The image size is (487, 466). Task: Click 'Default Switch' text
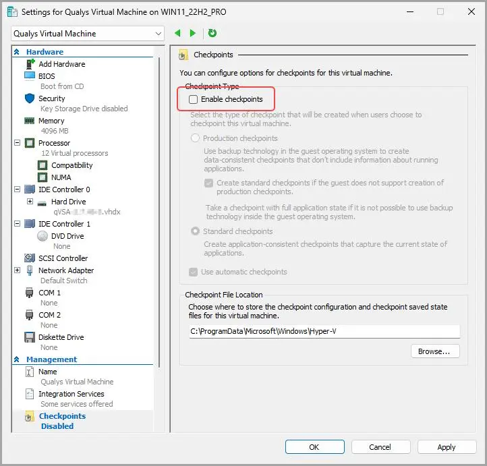pyautogui.click(x=64, y=281)
